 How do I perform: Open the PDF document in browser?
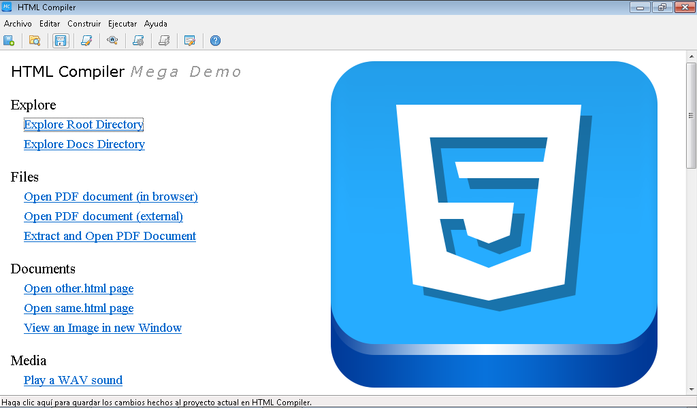pyautogui.click(x=110, y=197)
